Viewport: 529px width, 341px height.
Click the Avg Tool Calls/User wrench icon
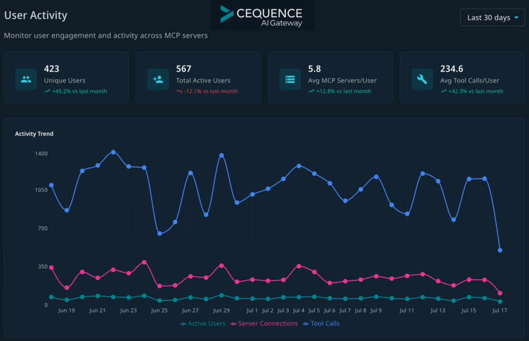pyautogui.click(x=422, y=79)
